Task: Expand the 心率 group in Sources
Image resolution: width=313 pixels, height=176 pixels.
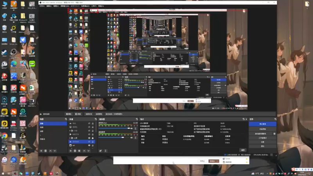Action: [70, 138]
